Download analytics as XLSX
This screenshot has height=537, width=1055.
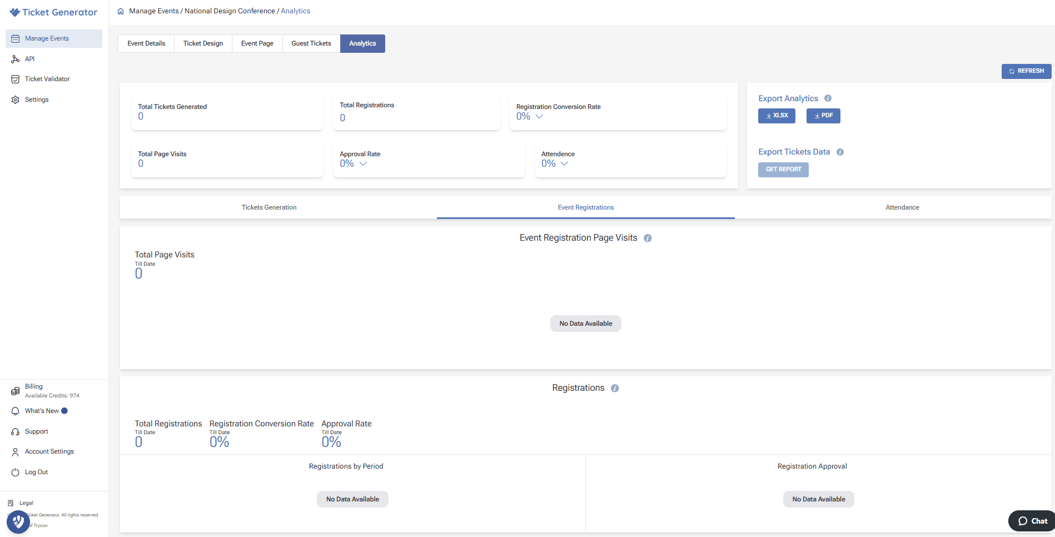(777, 116)
